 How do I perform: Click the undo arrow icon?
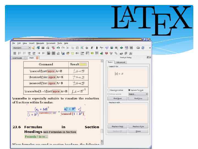[58, 48]
